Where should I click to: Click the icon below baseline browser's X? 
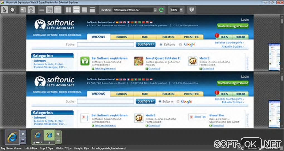point(23,140)
